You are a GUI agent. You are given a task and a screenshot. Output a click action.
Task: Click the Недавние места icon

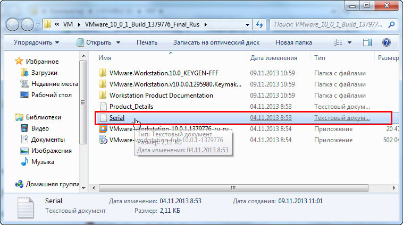[24, 84]
